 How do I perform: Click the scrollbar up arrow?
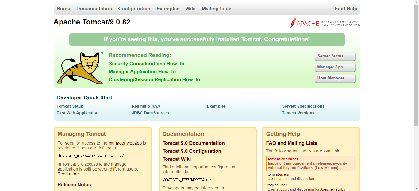(416, 2)
